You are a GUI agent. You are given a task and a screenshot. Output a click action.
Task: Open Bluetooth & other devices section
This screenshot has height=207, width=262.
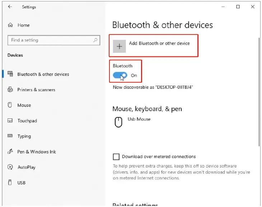(x=43, y=74)
